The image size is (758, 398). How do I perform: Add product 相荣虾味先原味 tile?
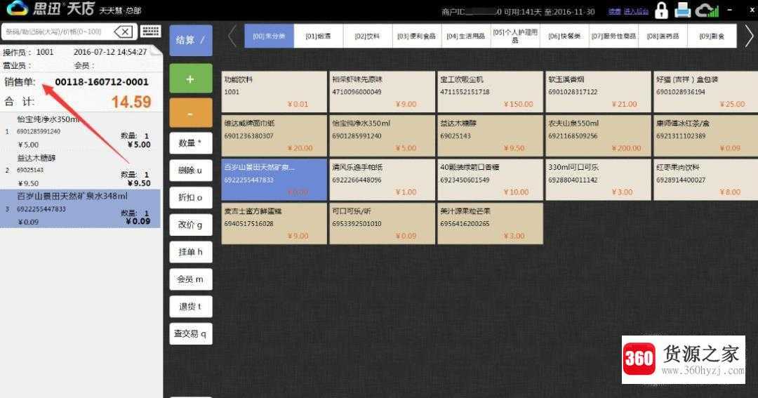(382, 92)
